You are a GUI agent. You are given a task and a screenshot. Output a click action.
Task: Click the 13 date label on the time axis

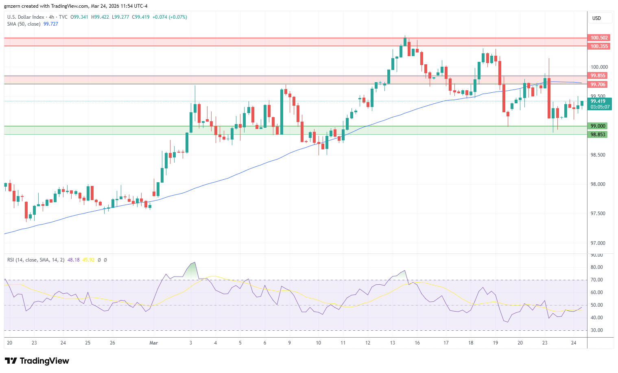[393, 343]
